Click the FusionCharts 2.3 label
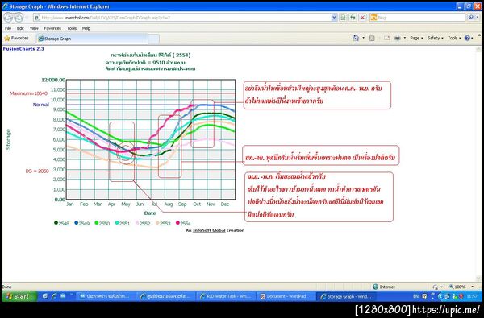This screenshot has height=318, width=484. pyautogui.click(x=23, y=48)
